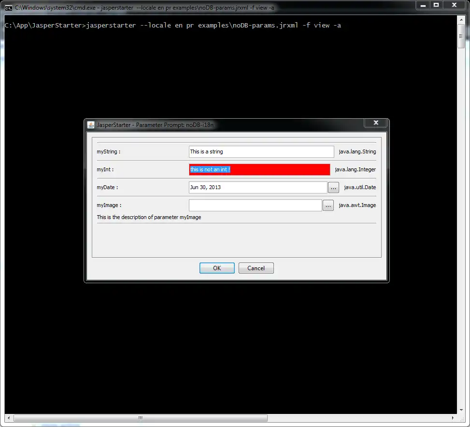Click the vertical scrollbar thumb

coord(461,36)
